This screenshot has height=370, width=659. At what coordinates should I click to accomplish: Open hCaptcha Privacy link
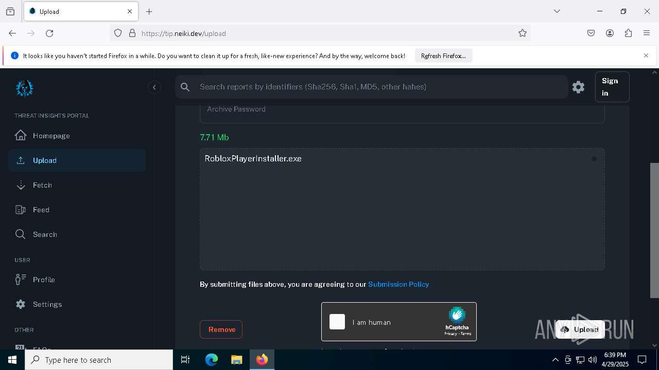pyautogui.click(x=451, y=334)
